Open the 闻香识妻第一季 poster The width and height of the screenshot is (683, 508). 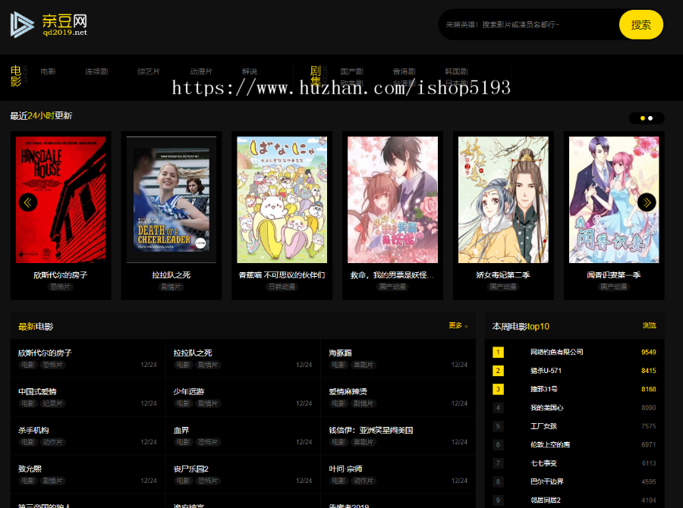click(614, 200)
